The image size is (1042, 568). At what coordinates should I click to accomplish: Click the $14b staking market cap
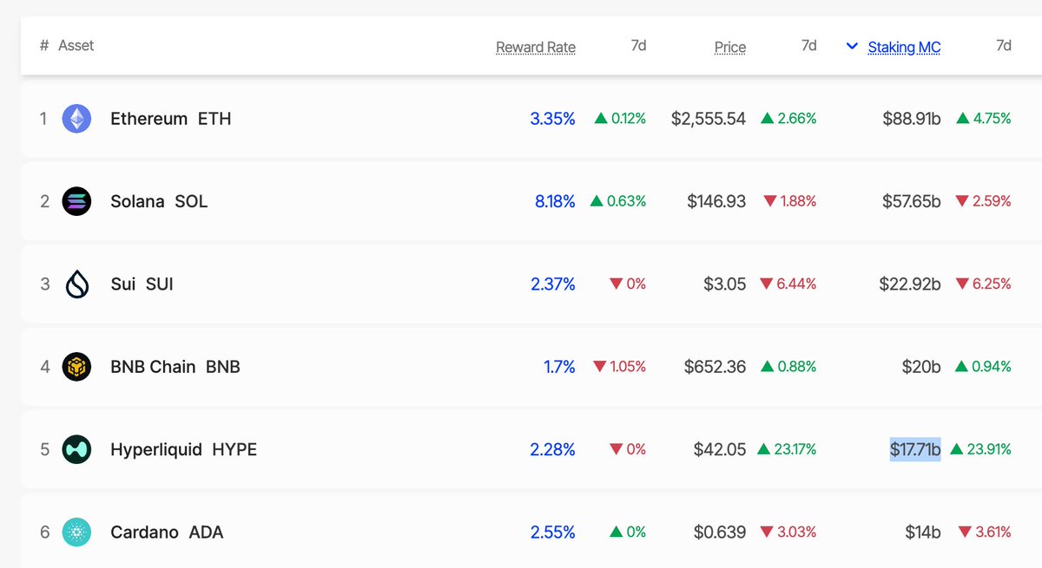(x=923, y=532)
